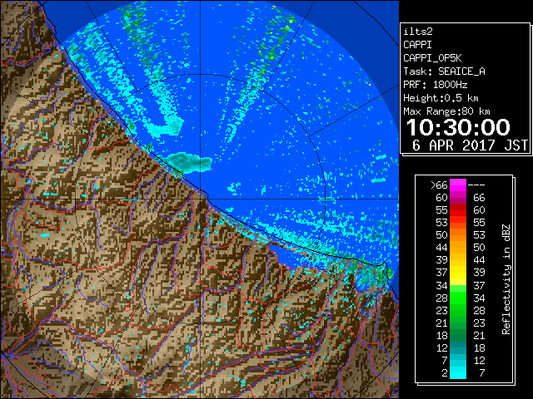The width and height of the screenshot is (533, 399).
Task: Click the standalone 'CAPPI' product line
Action: click(x=417, y=45)
